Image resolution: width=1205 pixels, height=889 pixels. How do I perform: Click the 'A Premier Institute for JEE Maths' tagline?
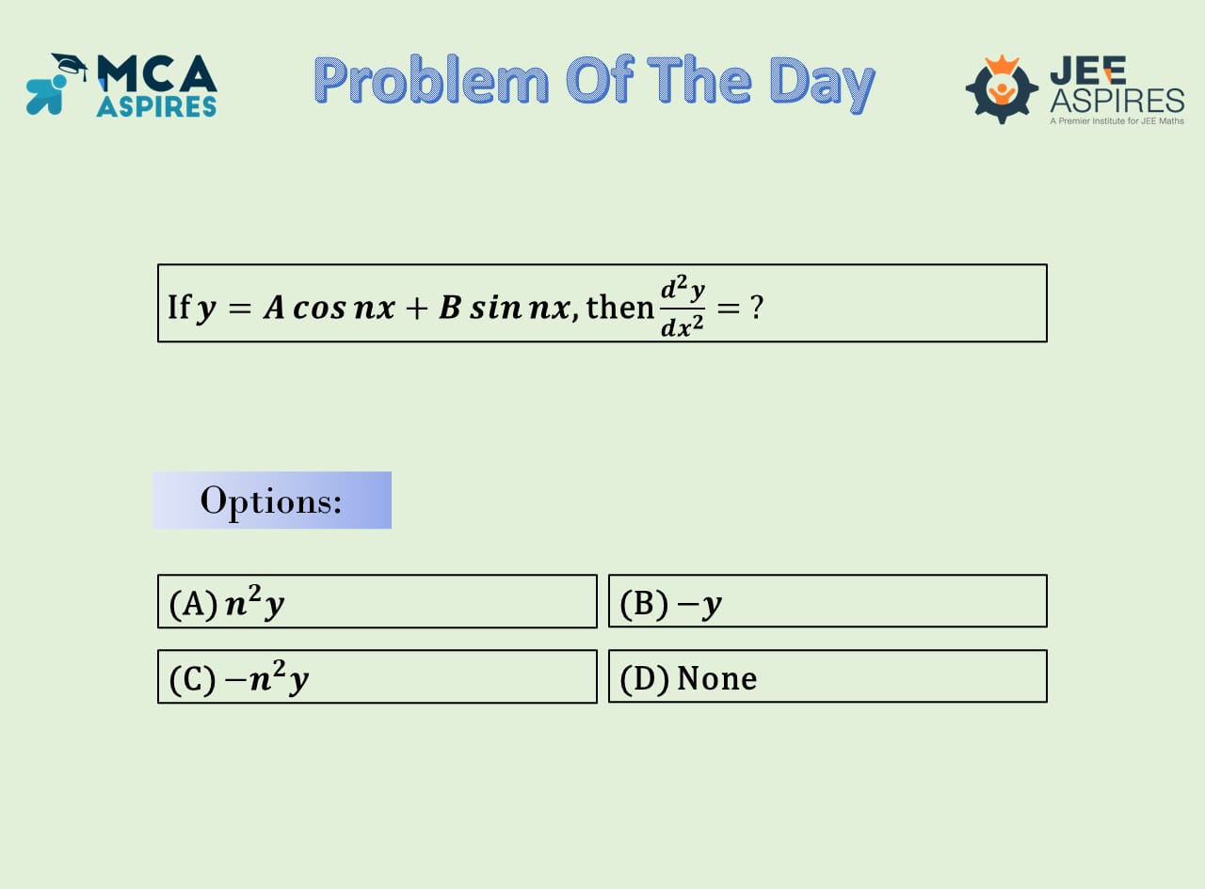tap(1117, 122)
